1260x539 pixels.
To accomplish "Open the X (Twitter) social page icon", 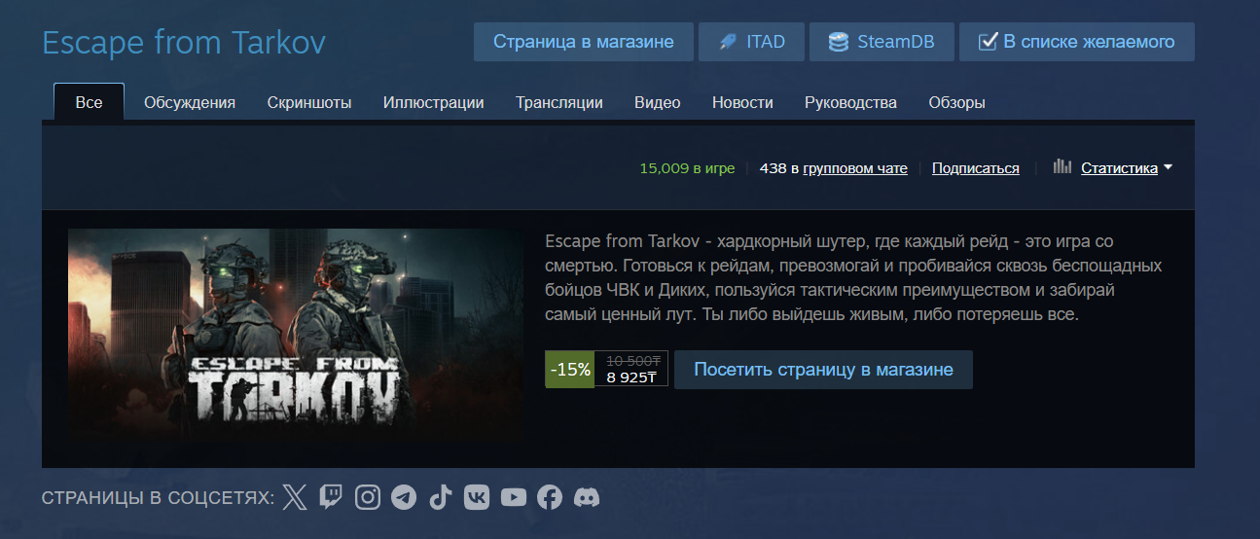I will coord(295,498).
